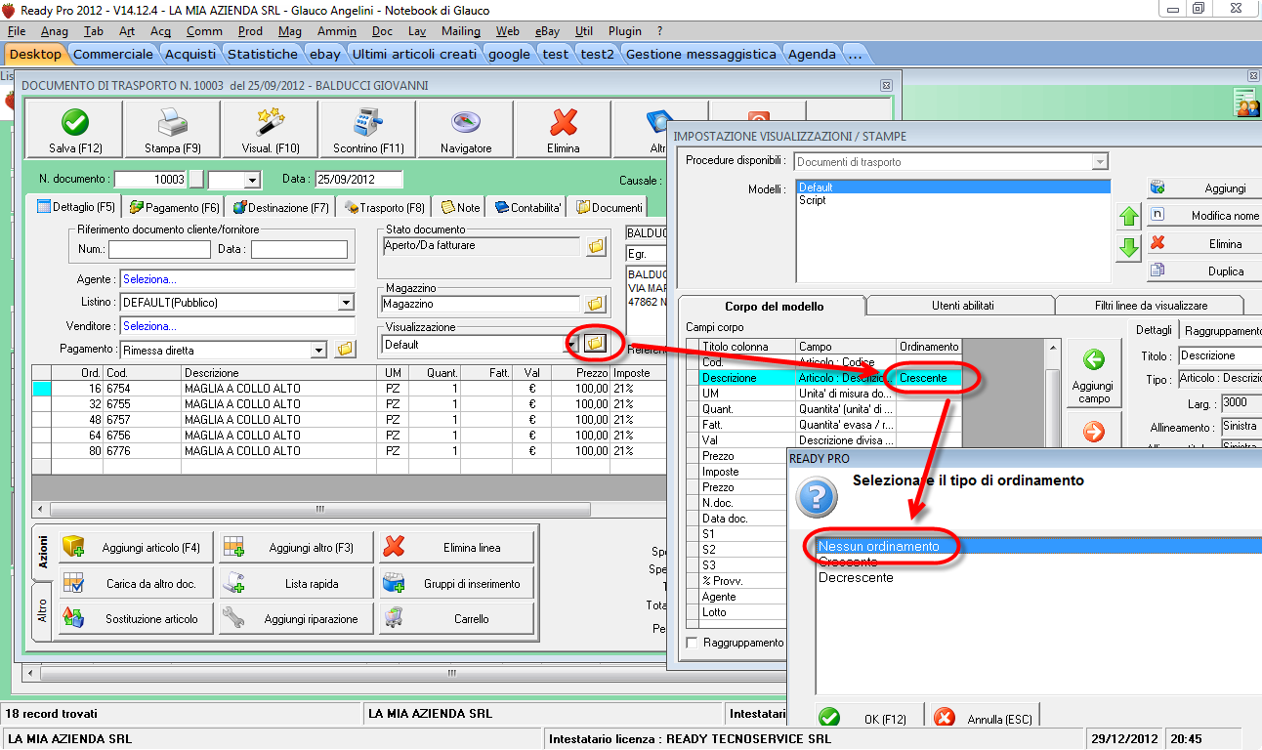Toggle the Raggruppamento checkbox

click(693, 643)
